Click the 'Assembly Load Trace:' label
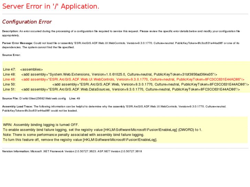 pos(18,106)
